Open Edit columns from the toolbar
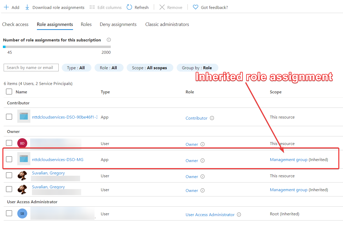This screenshot has height=230, width=343. (92, 7)
